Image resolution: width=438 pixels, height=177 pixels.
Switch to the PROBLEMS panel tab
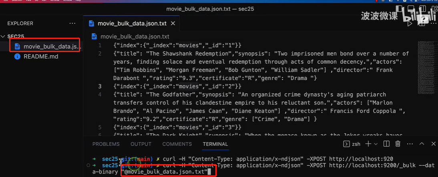(106, 144)
